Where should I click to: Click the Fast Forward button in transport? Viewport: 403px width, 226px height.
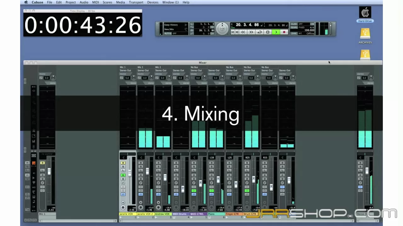pos(251,32)
